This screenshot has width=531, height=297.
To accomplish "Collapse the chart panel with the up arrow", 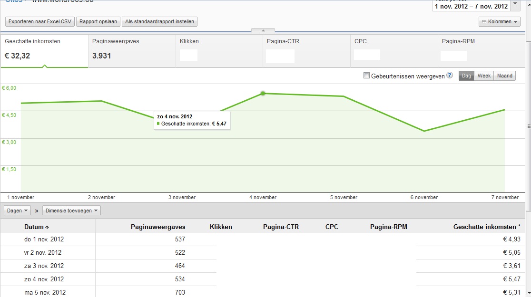I will click(263, 30).
